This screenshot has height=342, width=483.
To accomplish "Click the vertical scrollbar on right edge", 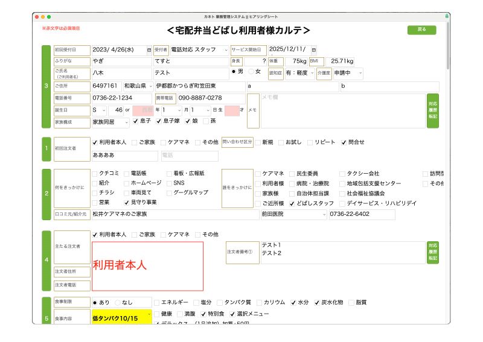I will coord(448,46).
